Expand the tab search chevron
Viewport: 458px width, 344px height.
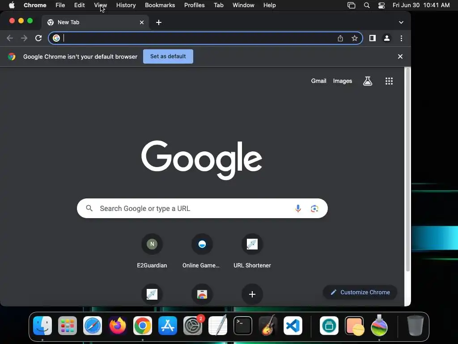point(401,22)
